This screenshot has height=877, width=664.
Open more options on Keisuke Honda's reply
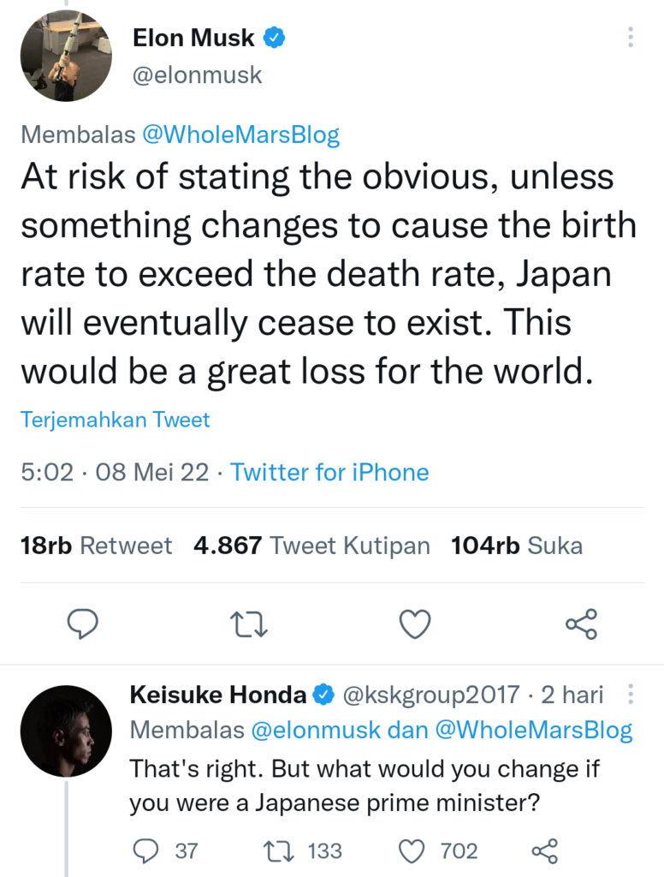point(631,695)
